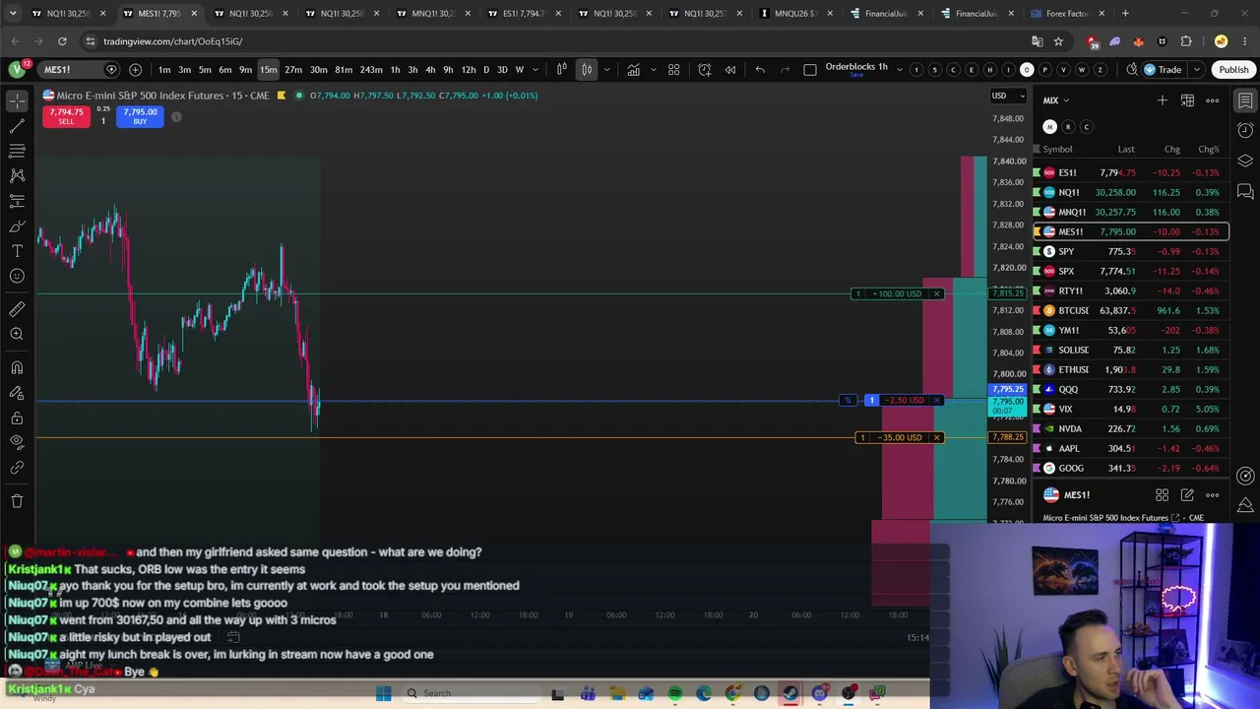Open the layout grid selector
Screen dimensions: 1260x709
click(674, 70)
